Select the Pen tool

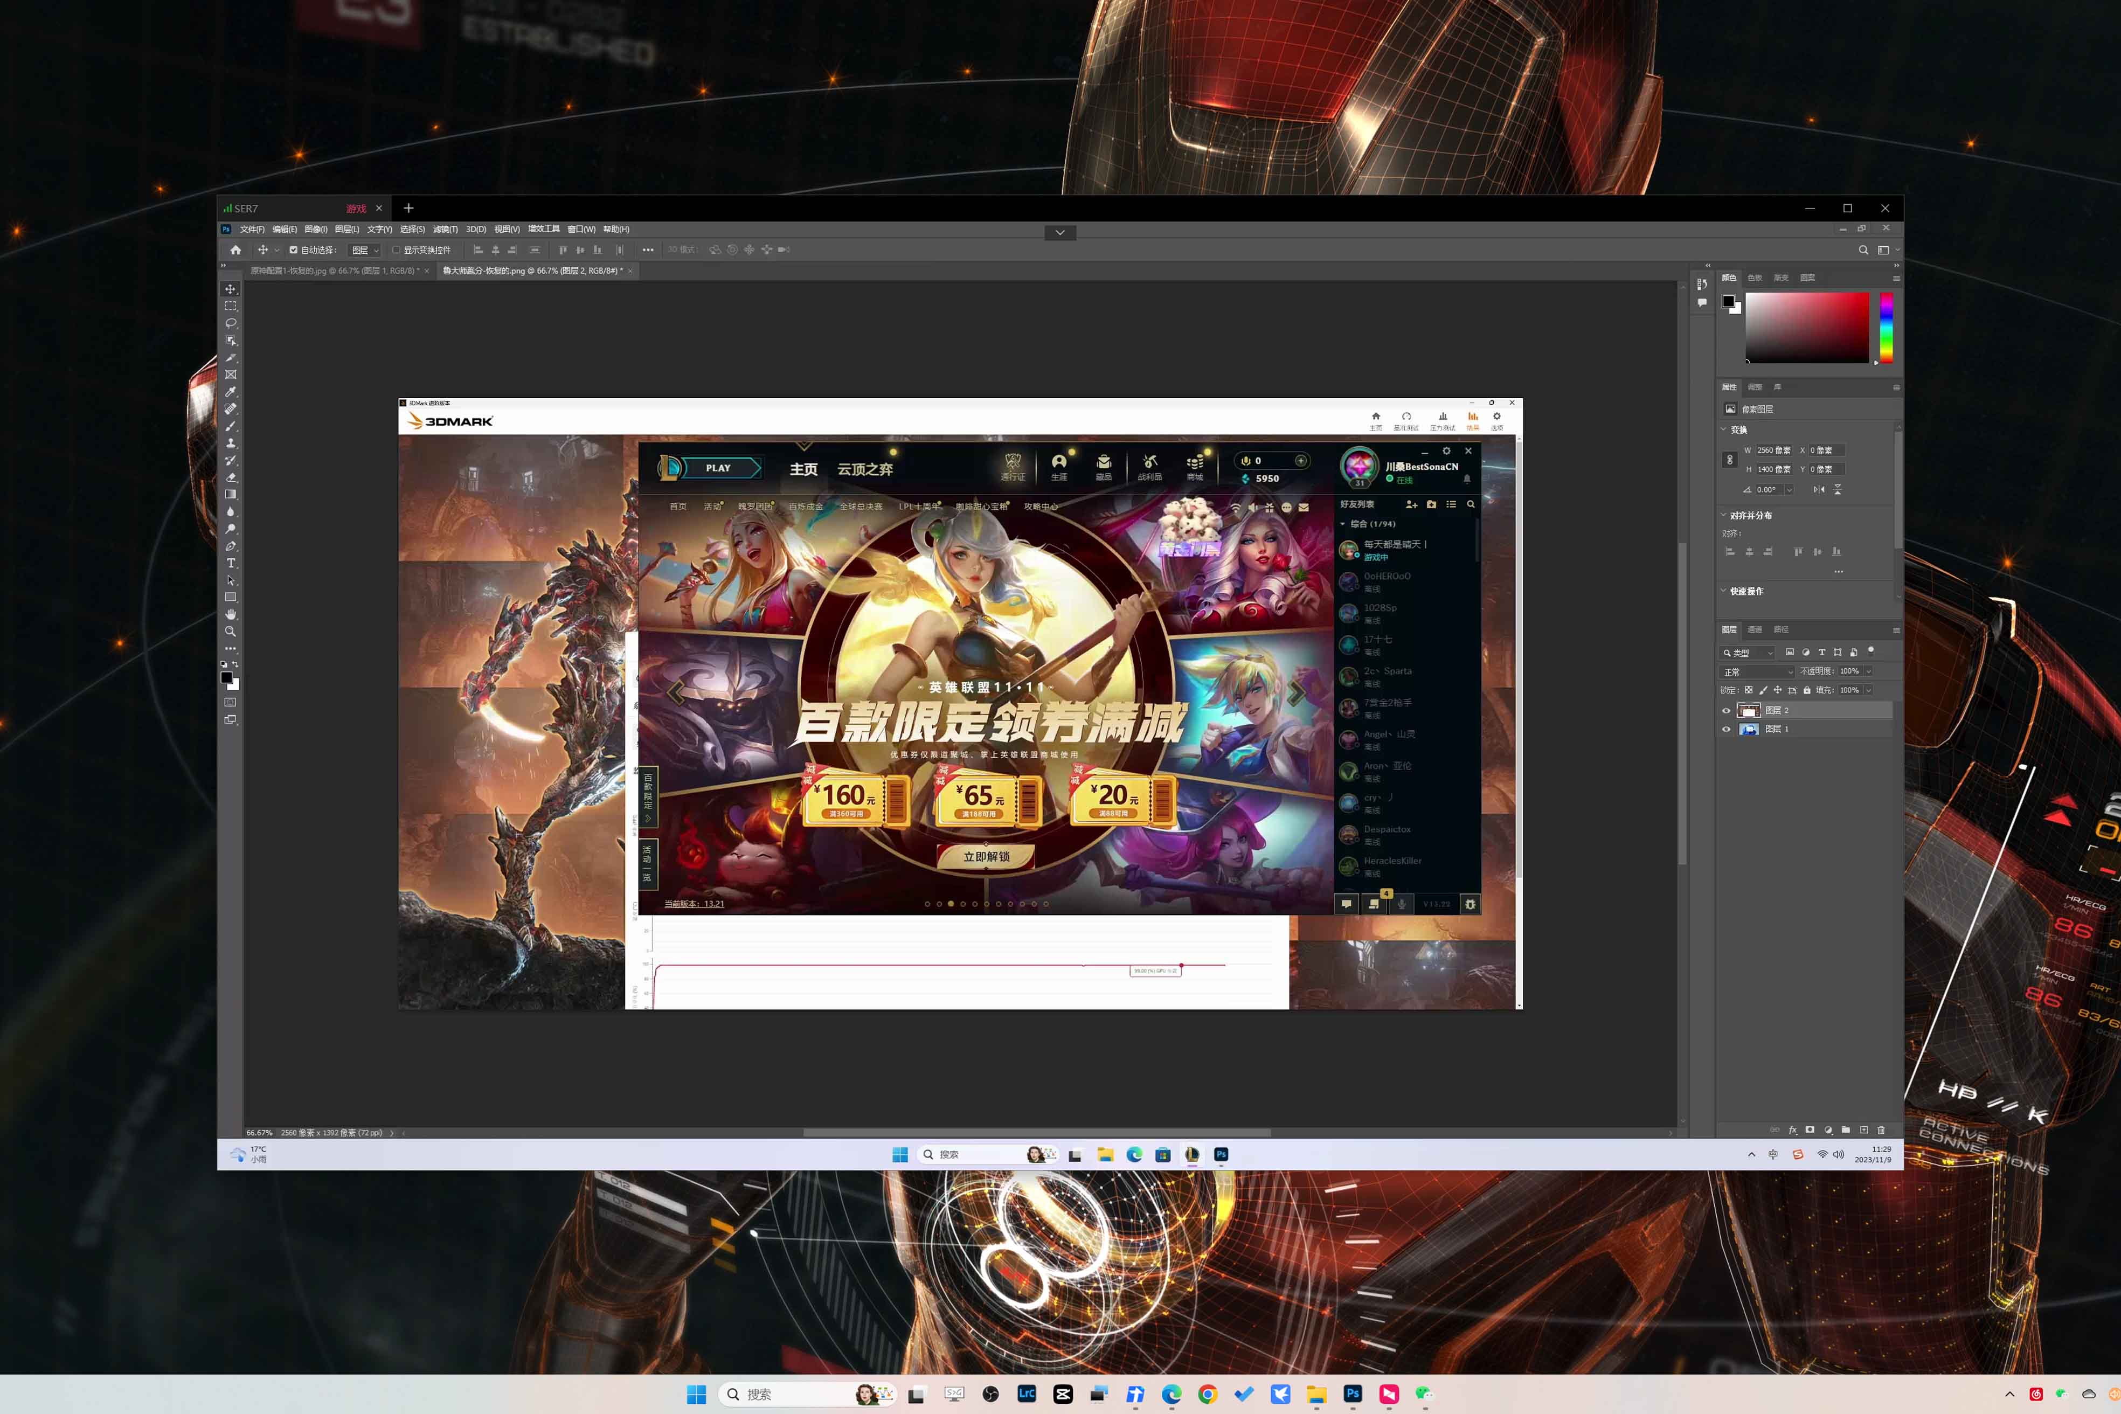230,545
